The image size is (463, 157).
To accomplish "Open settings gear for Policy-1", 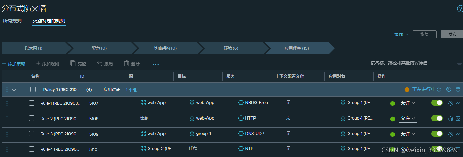I will [458, 89].
